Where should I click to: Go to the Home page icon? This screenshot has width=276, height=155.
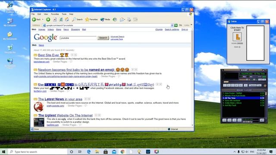67,19
